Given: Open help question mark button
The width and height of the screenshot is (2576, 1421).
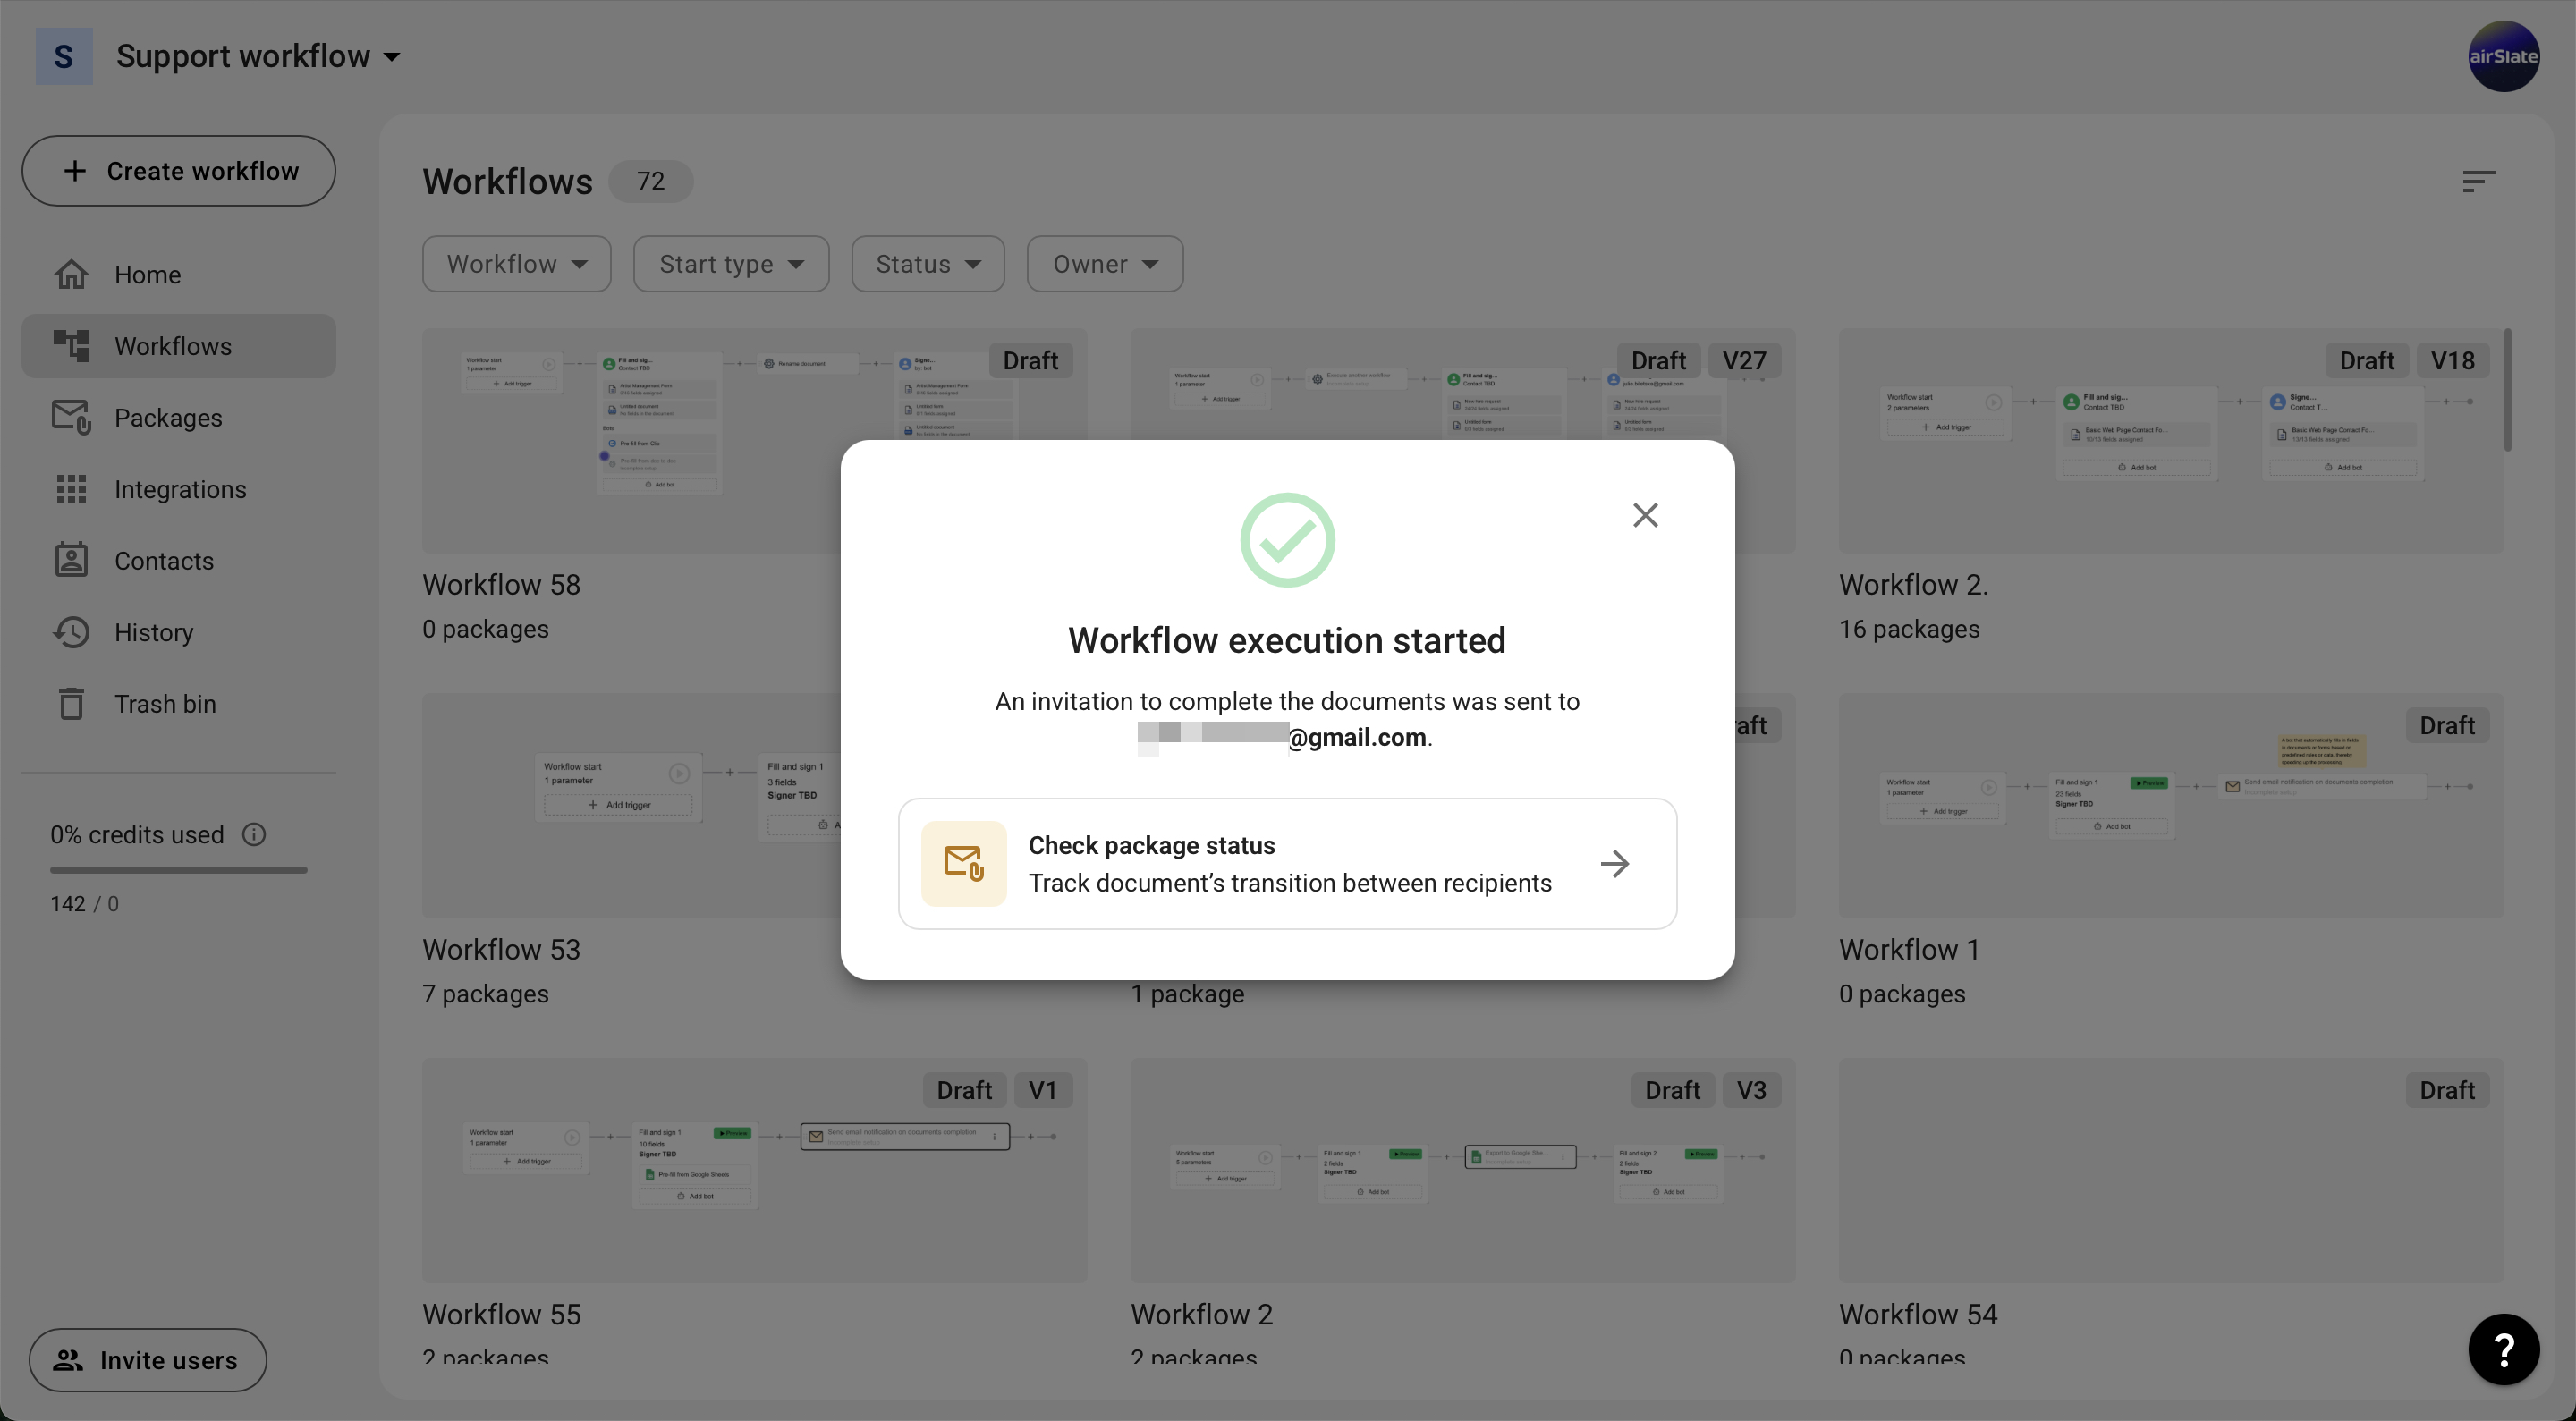Looking at the screenshot, I should click(2503, 1349).
